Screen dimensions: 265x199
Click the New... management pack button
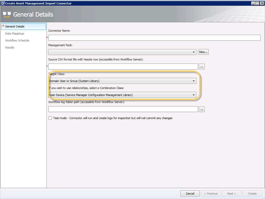(203, 52)
